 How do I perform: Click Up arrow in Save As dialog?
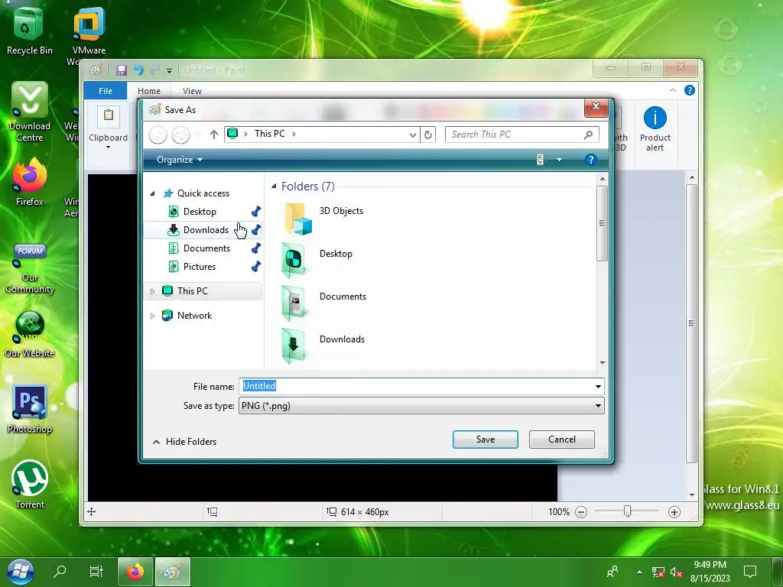pyautogui.click(x=214, y=135)
